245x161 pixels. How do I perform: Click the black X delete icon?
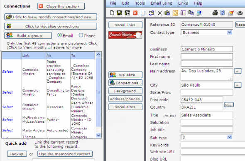pos(160,13)
